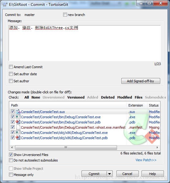This screenshot has height=183, width=170.
Task: Select None in the Check filter row
Action: 36,97
